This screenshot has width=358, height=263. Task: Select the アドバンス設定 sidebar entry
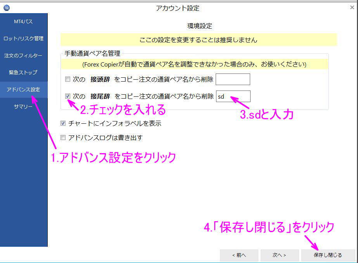pyautogui.click(x=23, y=89)
